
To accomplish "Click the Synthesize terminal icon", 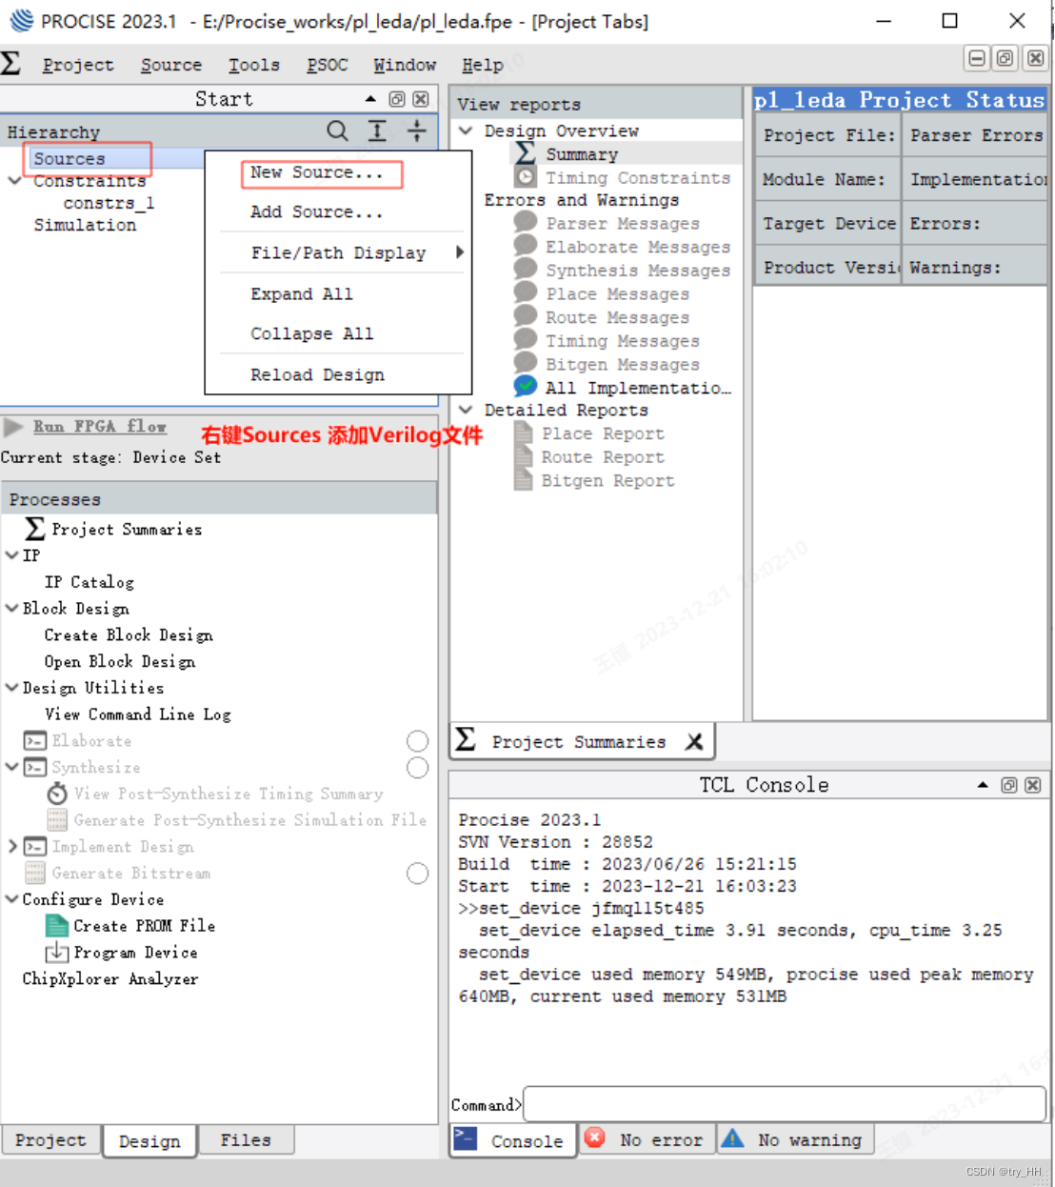I will (34, 767).
